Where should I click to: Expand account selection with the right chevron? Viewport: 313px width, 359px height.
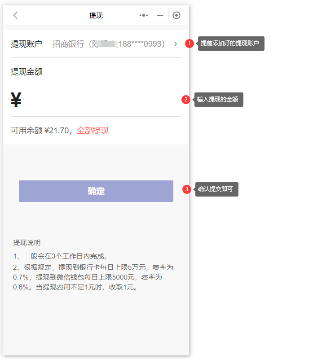[x=175, y=44]
